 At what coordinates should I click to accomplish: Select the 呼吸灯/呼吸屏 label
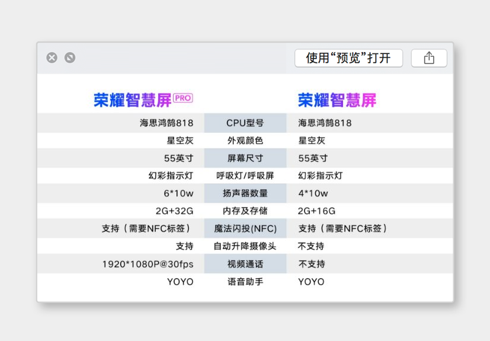(x=245, y=176)
